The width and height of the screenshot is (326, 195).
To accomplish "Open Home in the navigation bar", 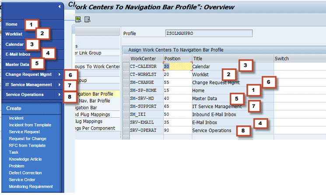I will [x=12, y=24].
